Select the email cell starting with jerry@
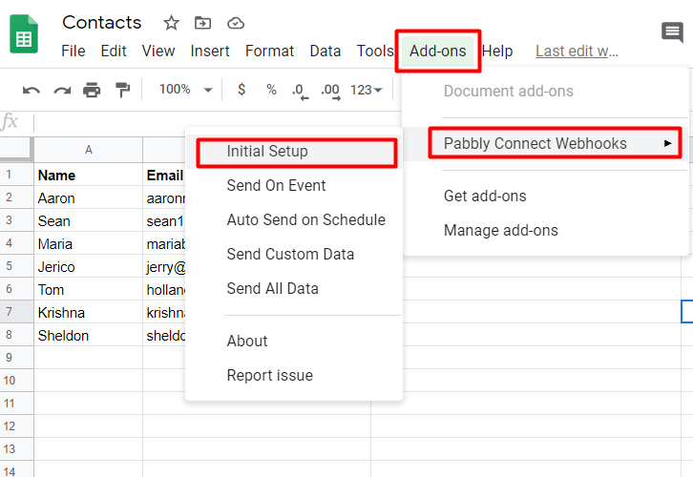 (x=164, y=267)
